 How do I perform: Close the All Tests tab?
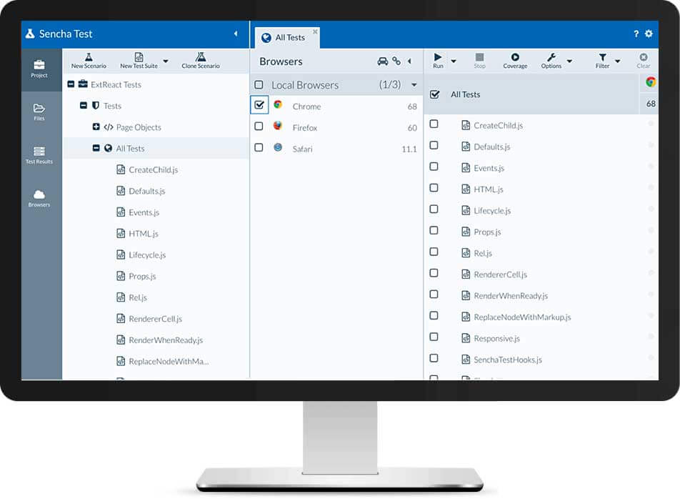[315, 31]
